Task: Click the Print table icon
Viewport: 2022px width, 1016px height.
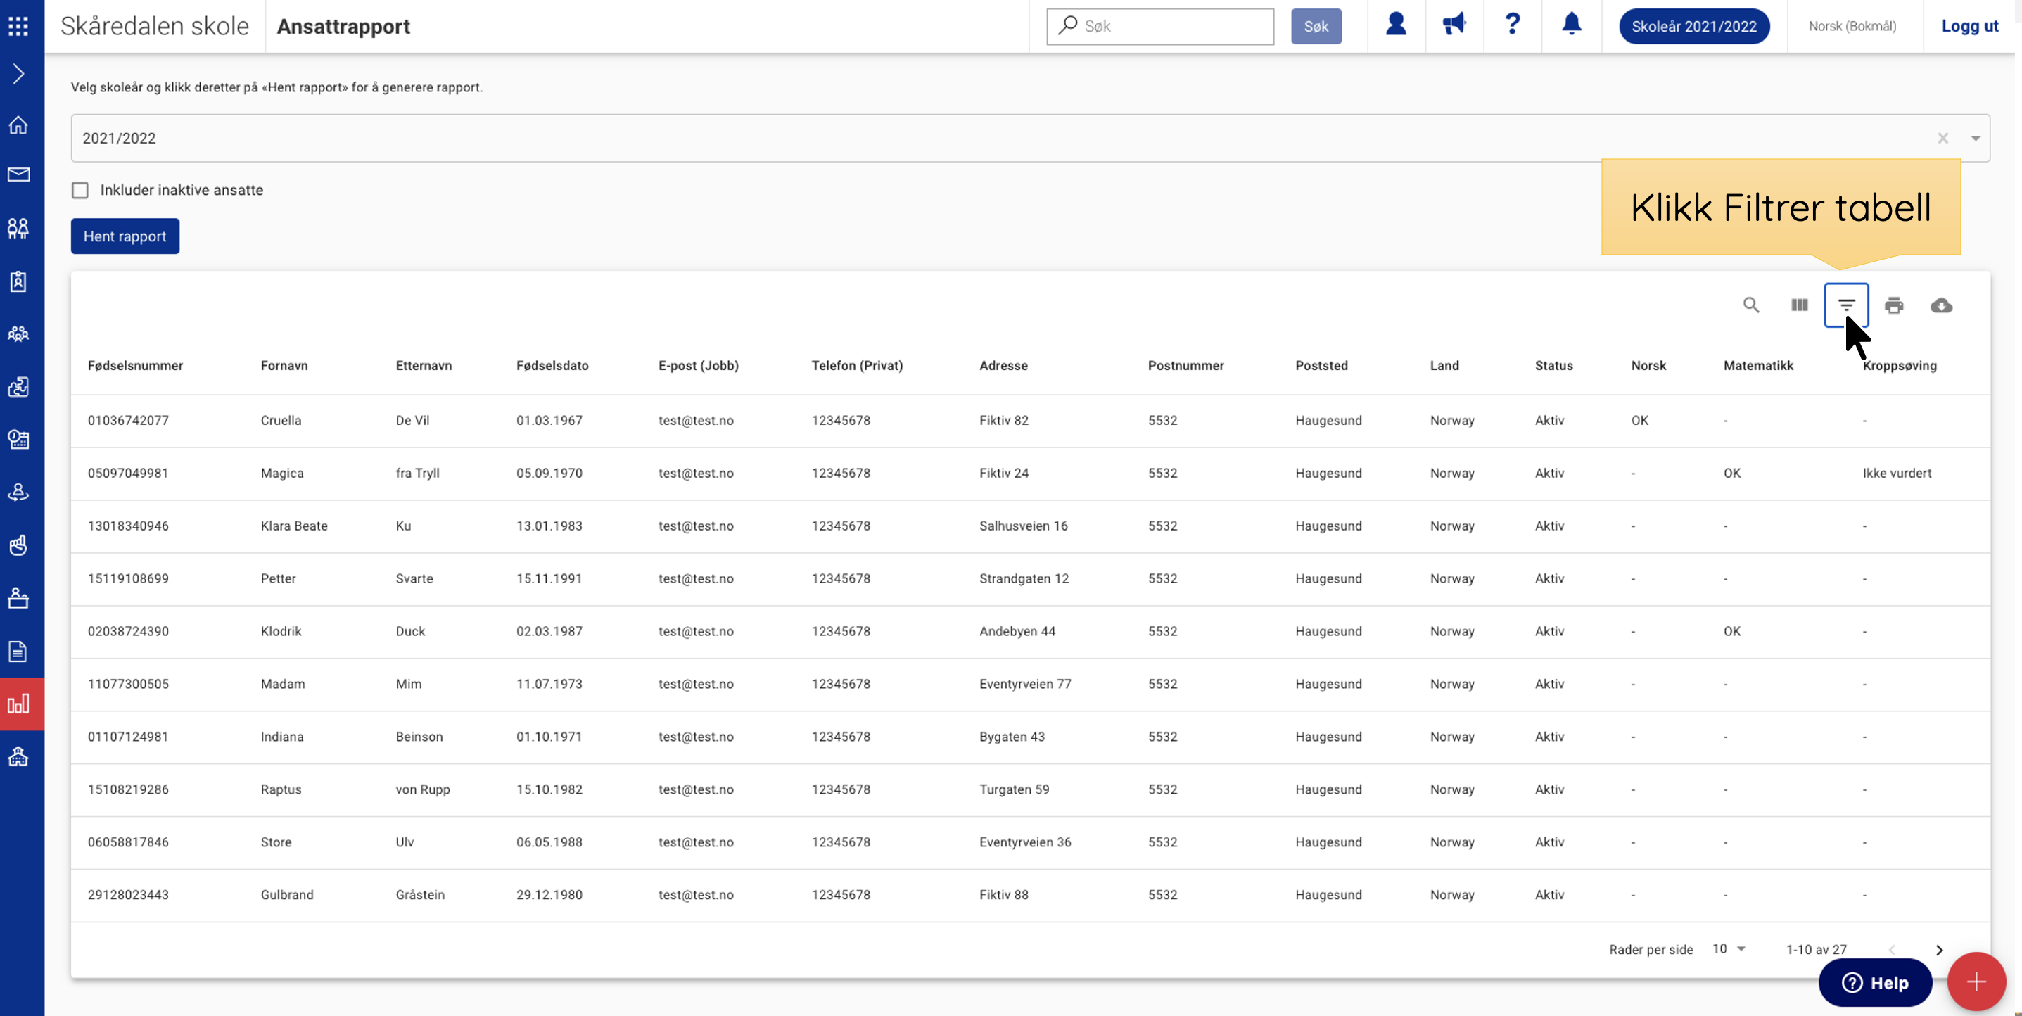Action: (x=1893, y=305)
